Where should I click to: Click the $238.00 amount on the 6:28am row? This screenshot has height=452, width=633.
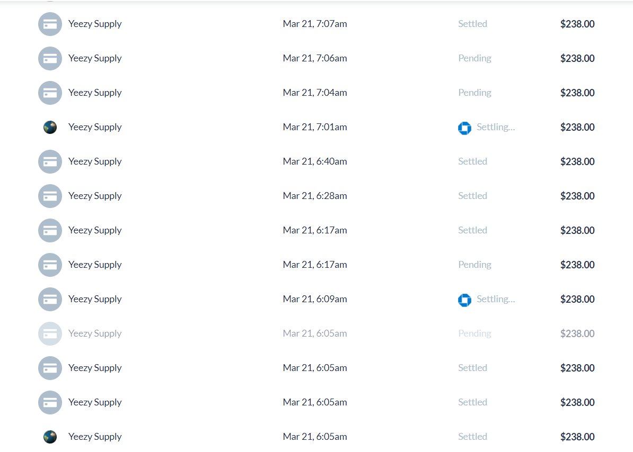[x=577, y=196]
